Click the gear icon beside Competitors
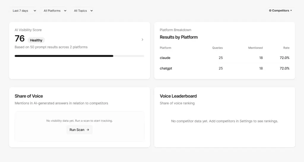The image size is (304, 162). pos(270,10)
